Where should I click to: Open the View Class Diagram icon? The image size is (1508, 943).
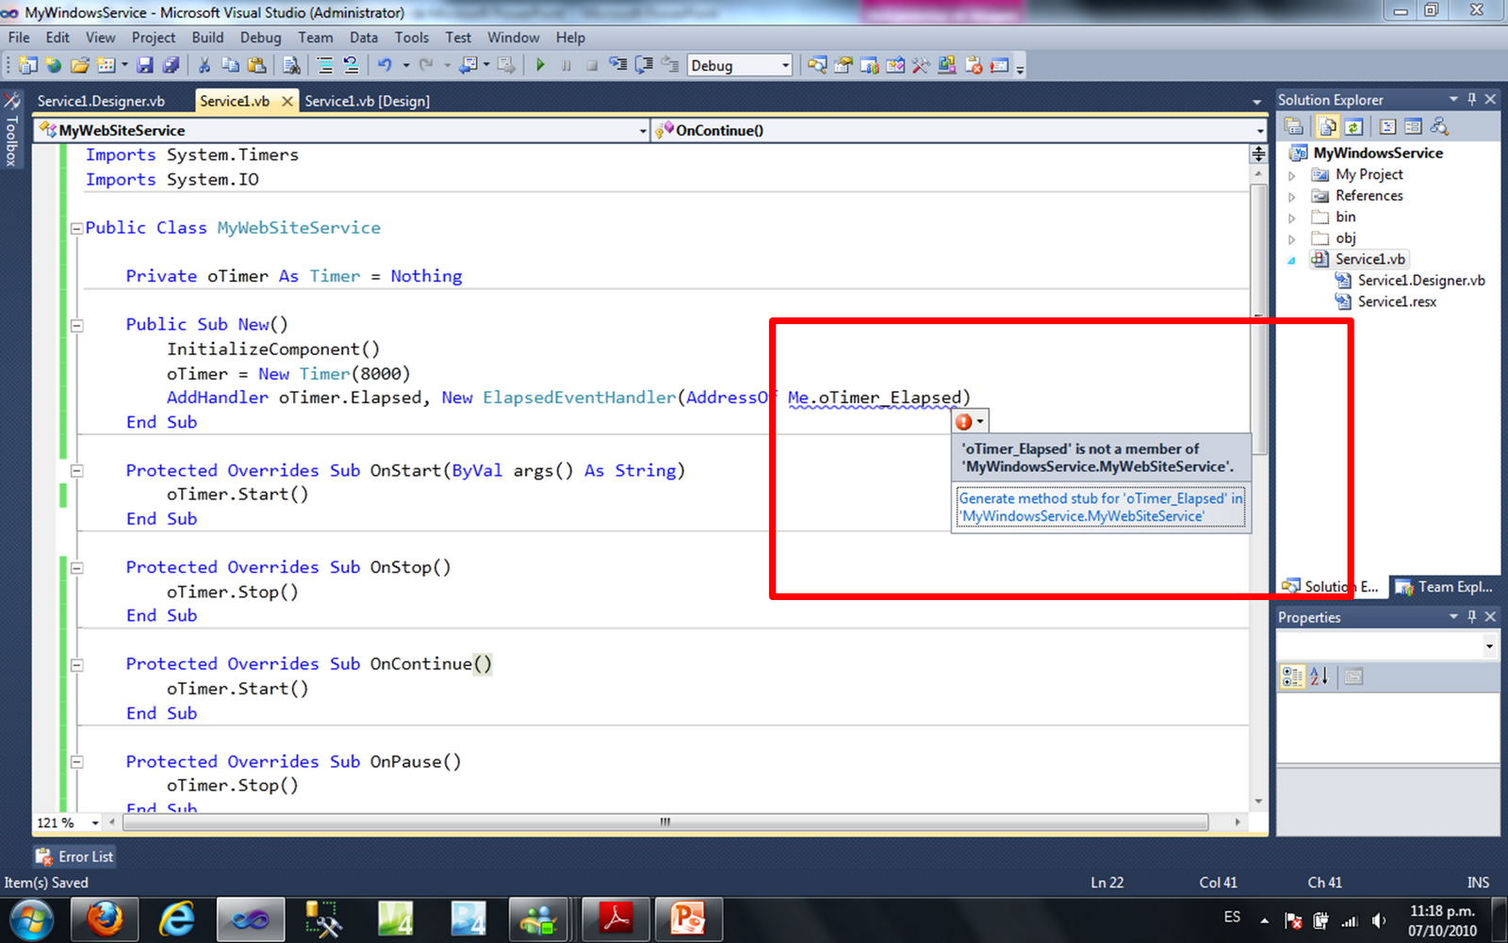point(1439,126)
